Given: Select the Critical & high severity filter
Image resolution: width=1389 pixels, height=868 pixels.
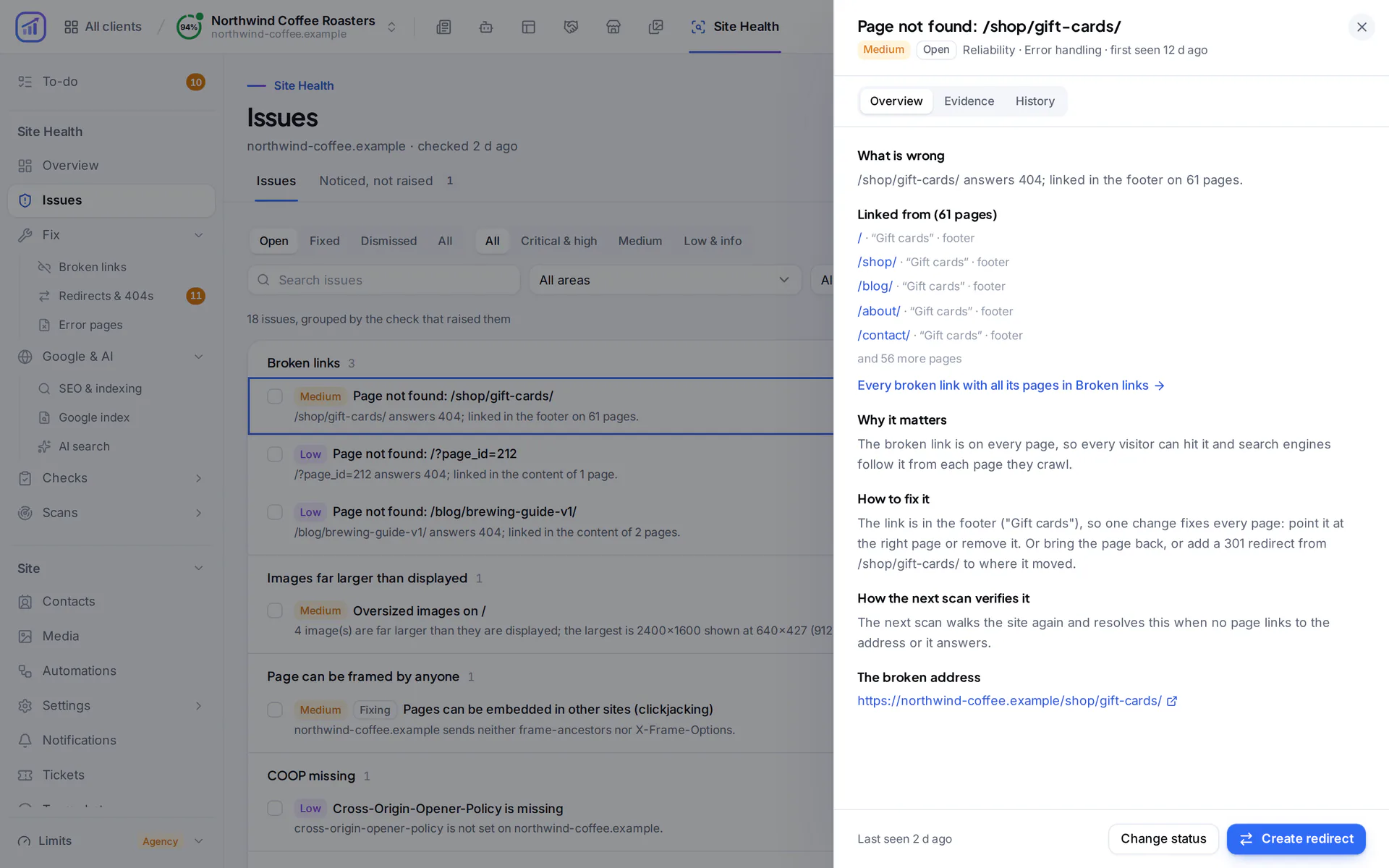Looking at the screenshot, I should 558,241.
